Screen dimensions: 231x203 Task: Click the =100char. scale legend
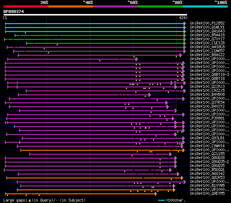pos(171,200)
